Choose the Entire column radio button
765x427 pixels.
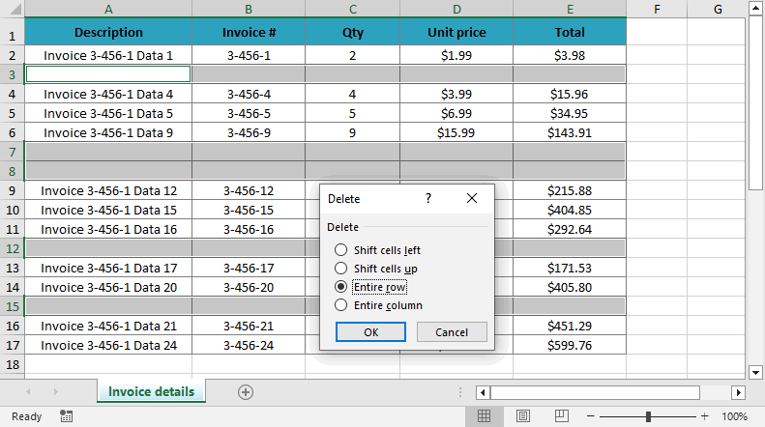click(340, 305)
